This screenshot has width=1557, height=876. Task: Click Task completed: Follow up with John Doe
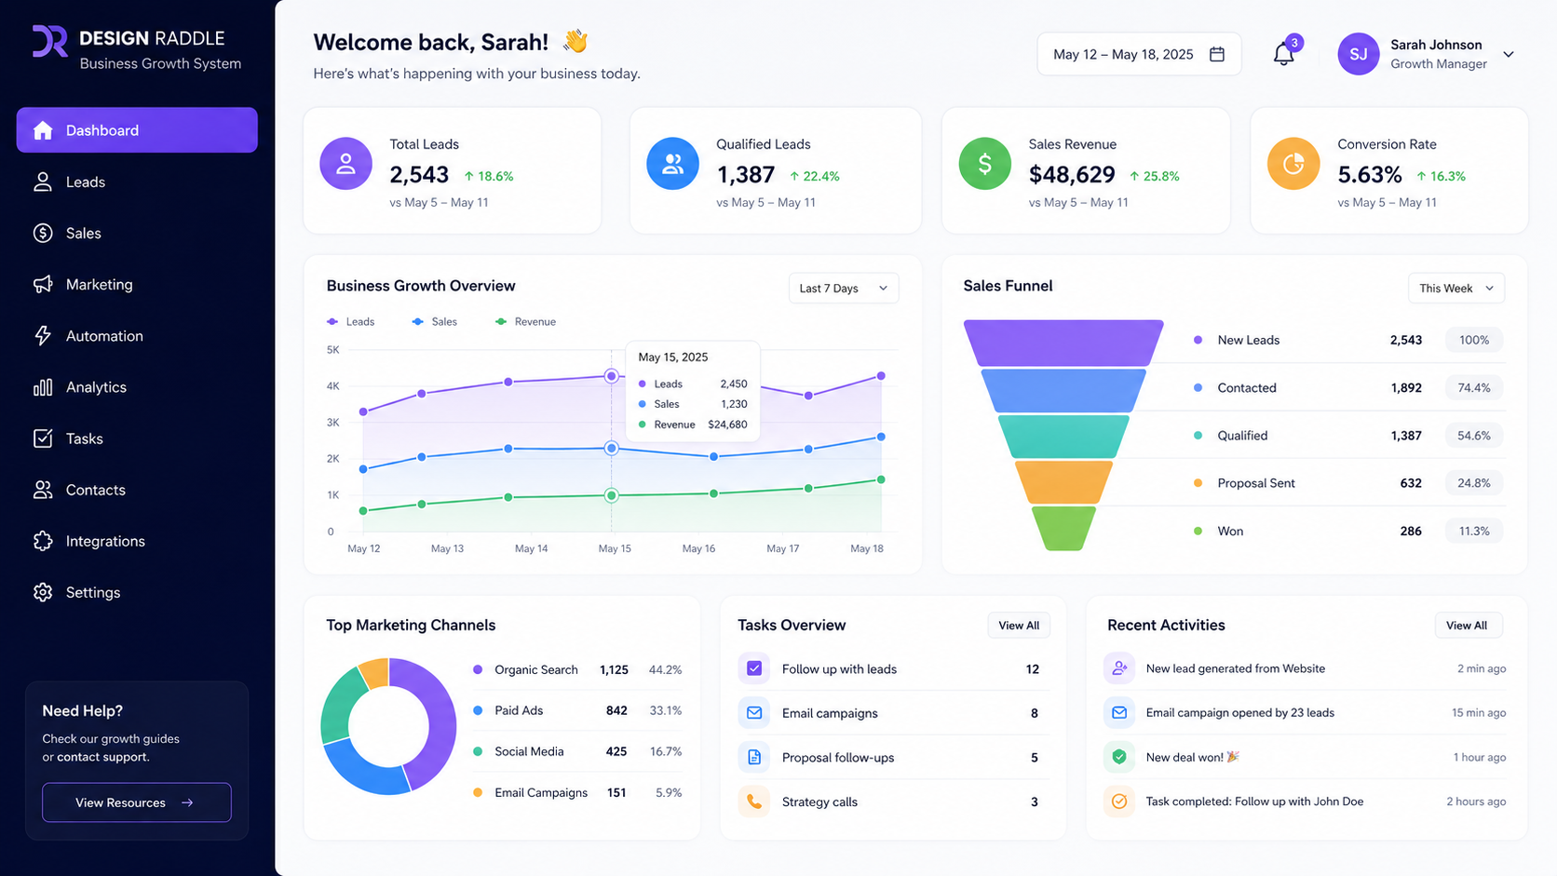(1254, 802)
